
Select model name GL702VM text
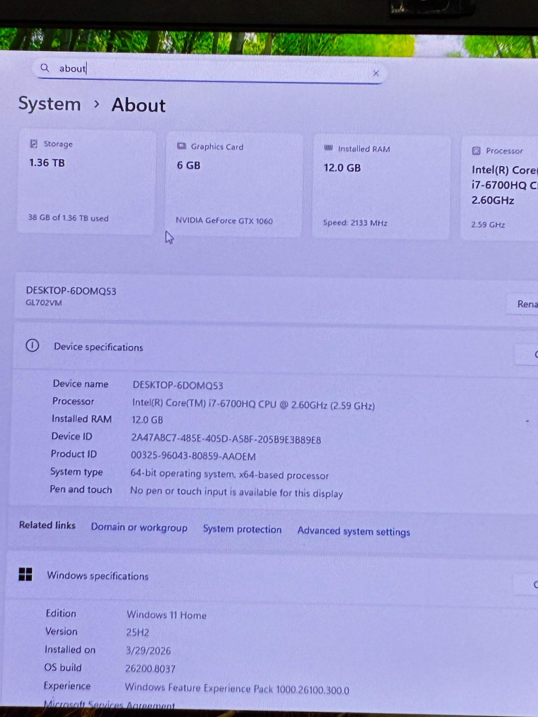43,302
